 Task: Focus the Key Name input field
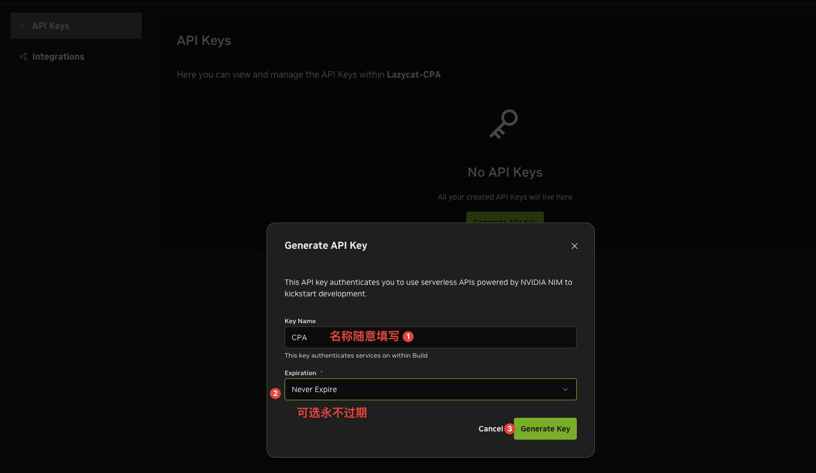pyautogui.click(x=431, y=337)
